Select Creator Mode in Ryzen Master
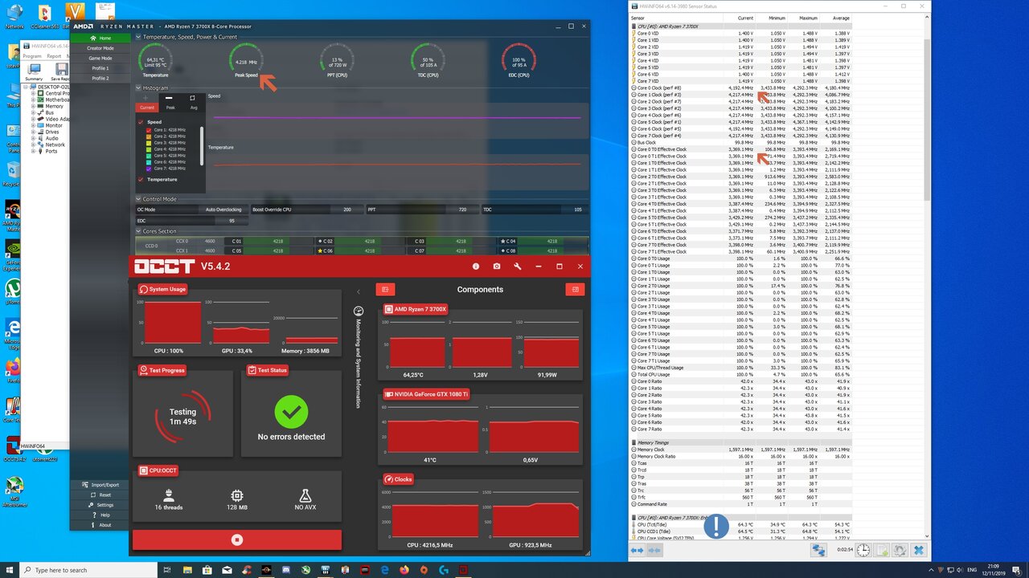Screen dimensions: 1029x578 (100, 48)
